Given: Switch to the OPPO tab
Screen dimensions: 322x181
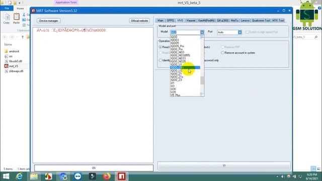Looking at the screenshot, I should click(170, 21).
